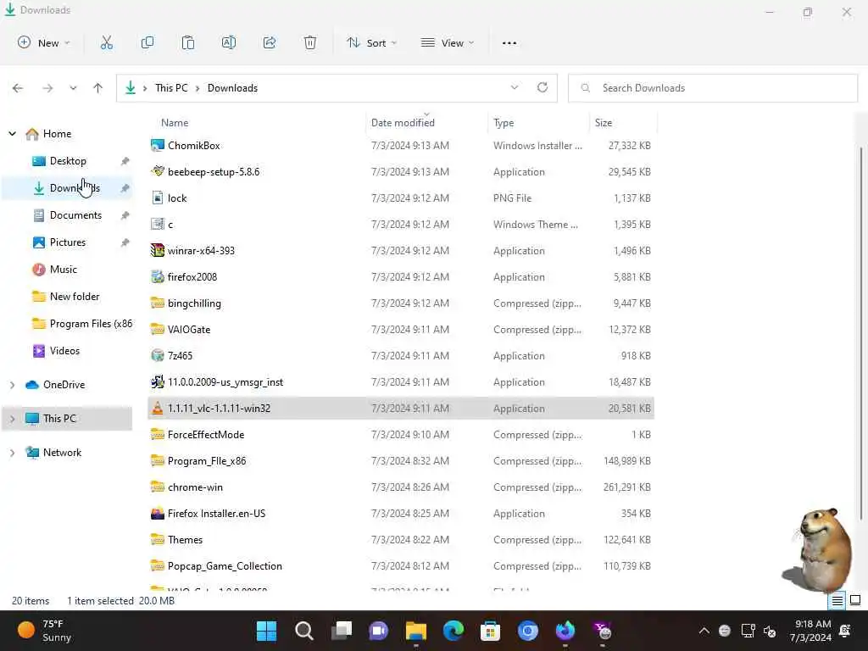Click the Copy icon in toolbar
The width and height of the screenshot is (868, 651).
pos(147,42)
